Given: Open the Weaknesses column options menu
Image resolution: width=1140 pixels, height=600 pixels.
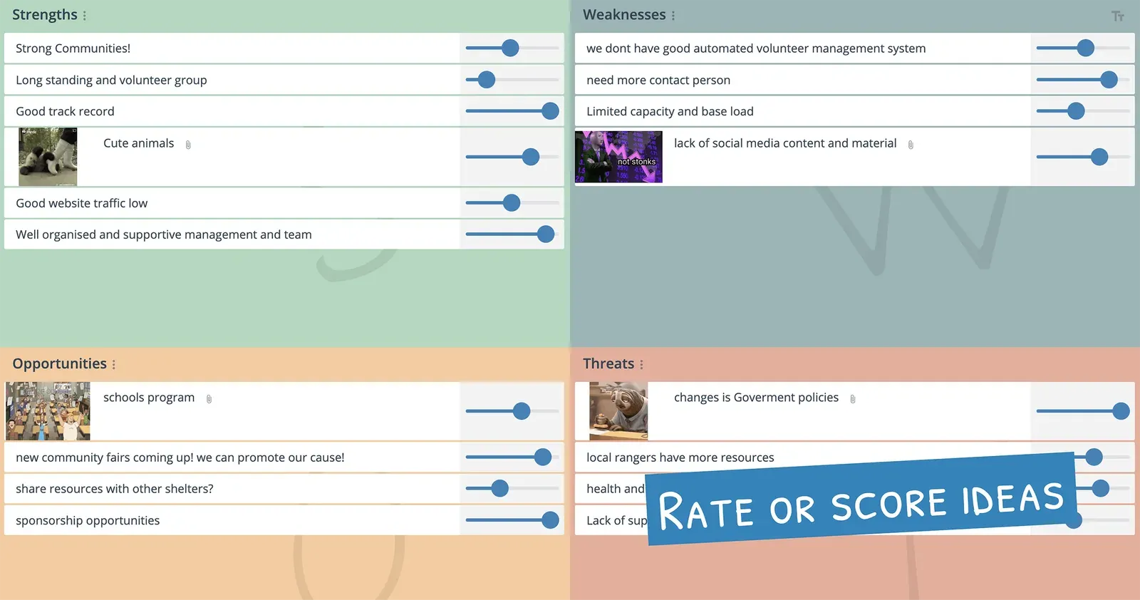Looking at the screenshot, I should coord(673,16).
